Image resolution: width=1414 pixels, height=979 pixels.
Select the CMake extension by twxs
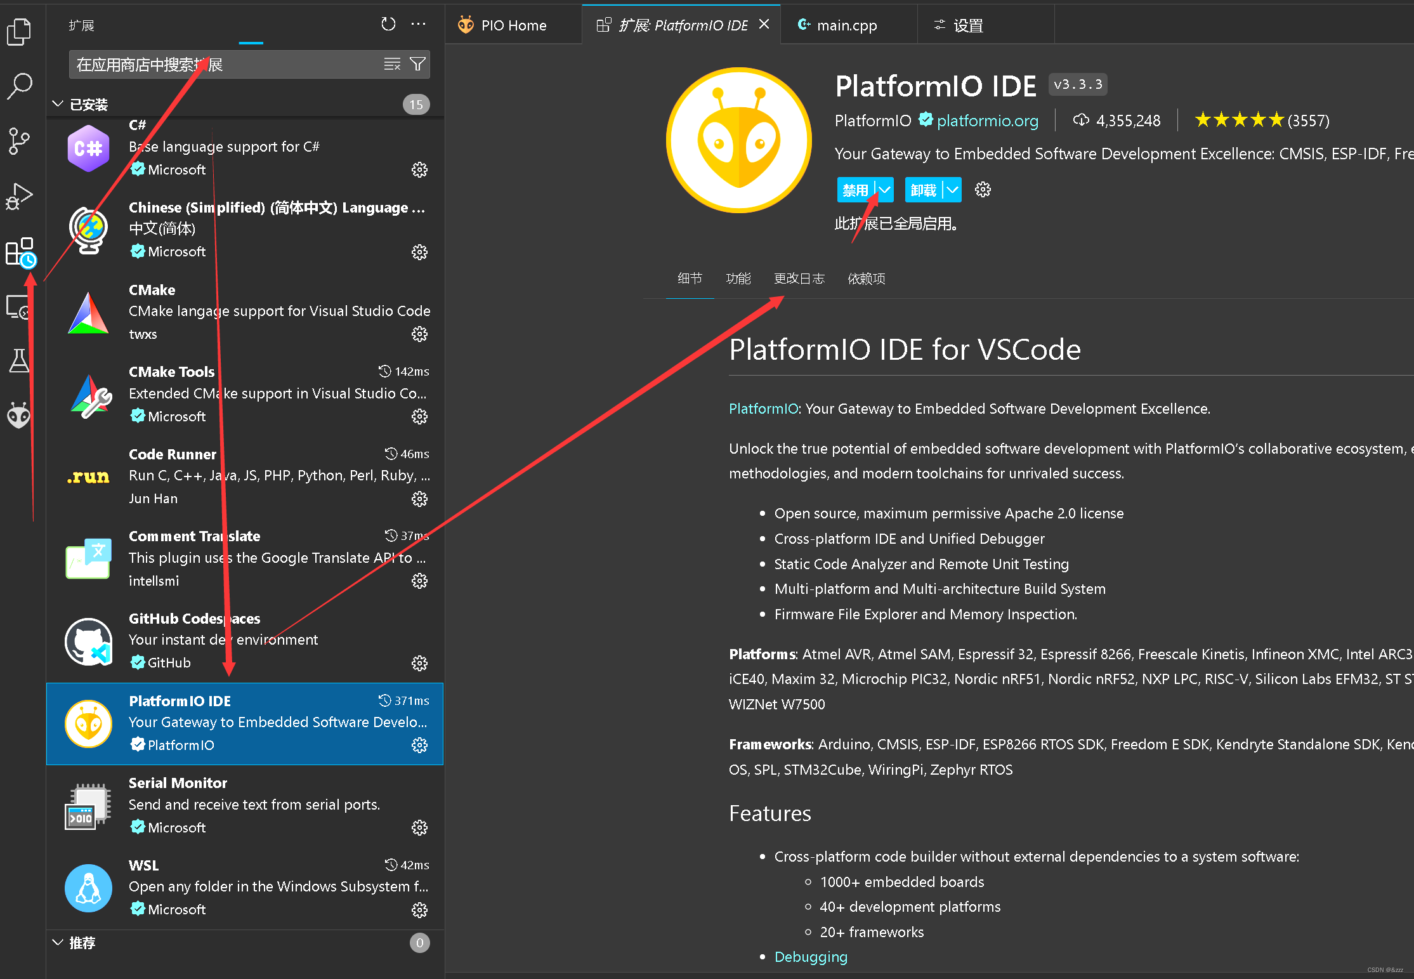[x=245, y=312]
